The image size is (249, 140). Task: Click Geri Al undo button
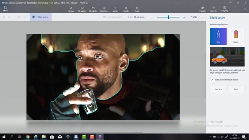coord(214,9)
